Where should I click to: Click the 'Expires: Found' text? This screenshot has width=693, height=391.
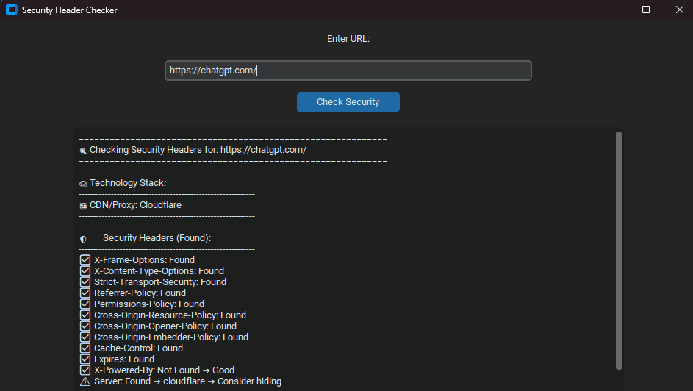pos(123,359)
